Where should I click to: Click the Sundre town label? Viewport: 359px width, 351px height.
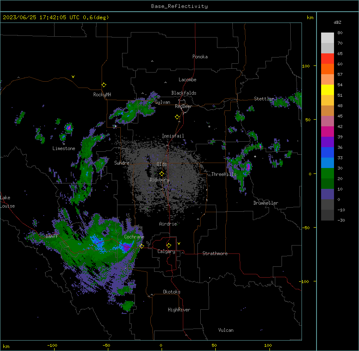122,163
